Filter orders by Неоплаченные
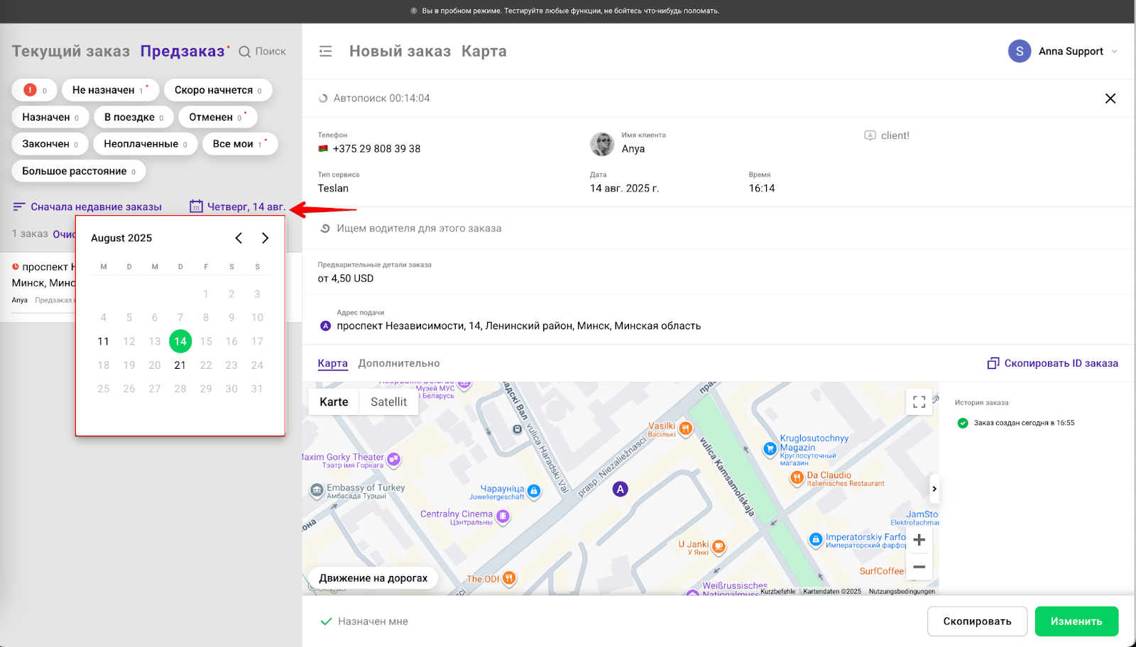The image size is (1136, 647). tap(146, 144)
